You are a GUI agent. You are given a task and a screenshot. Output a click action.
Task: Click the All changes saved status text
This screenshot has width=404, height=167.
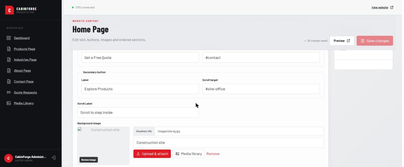(x=316, y=41)
